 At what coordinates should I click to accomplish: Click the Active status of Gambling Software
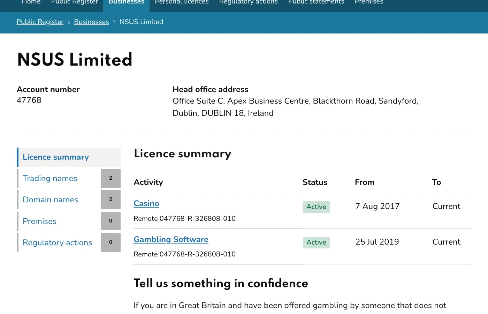pyautogui.click(x=316, y=242)
